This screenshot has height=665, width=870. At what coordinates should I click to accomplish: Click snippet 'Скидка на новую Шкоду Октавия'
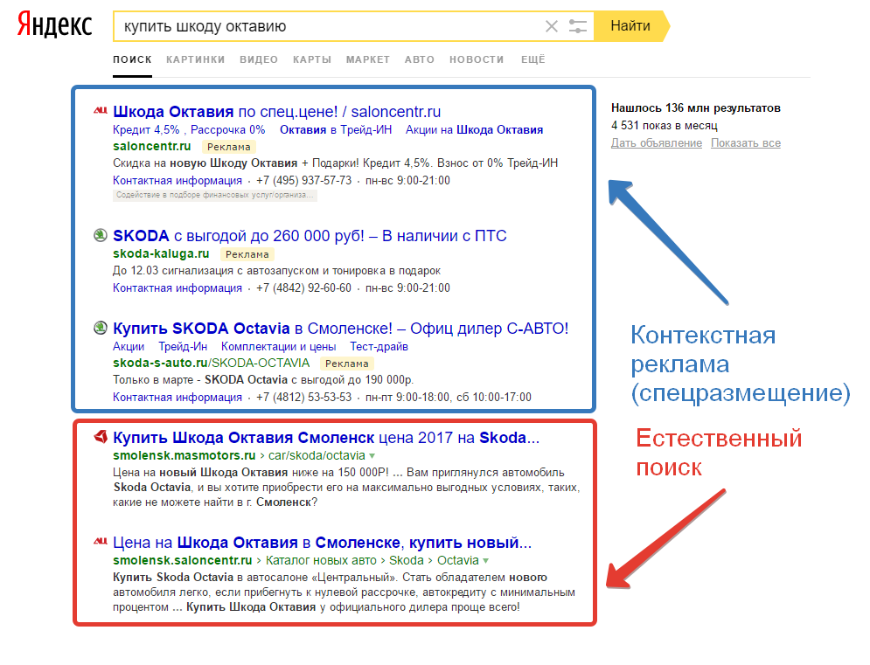pos(335,163)
